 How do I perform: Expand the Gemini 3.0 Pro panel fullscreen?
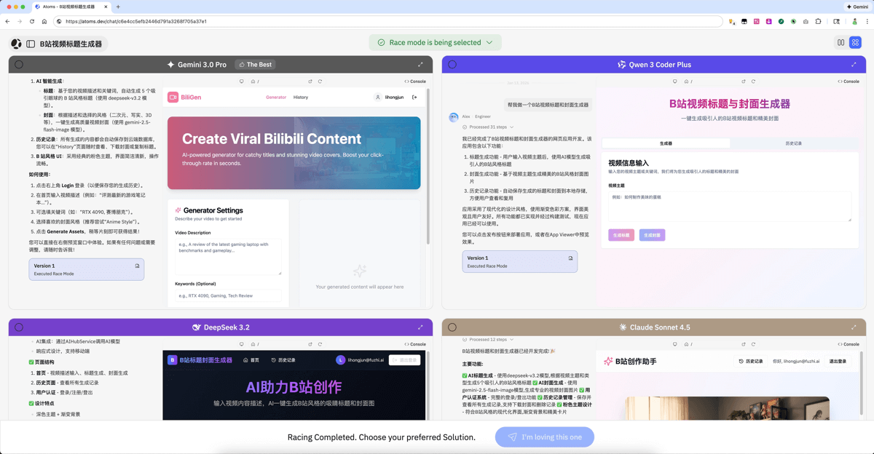(x=420, y=65)
